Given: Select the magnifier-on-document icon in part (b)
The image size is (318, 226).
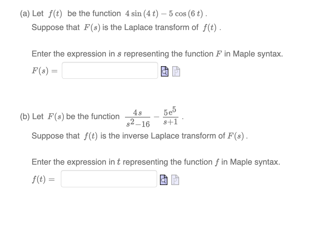Looking at the screenshot, I should pos(164,179).
